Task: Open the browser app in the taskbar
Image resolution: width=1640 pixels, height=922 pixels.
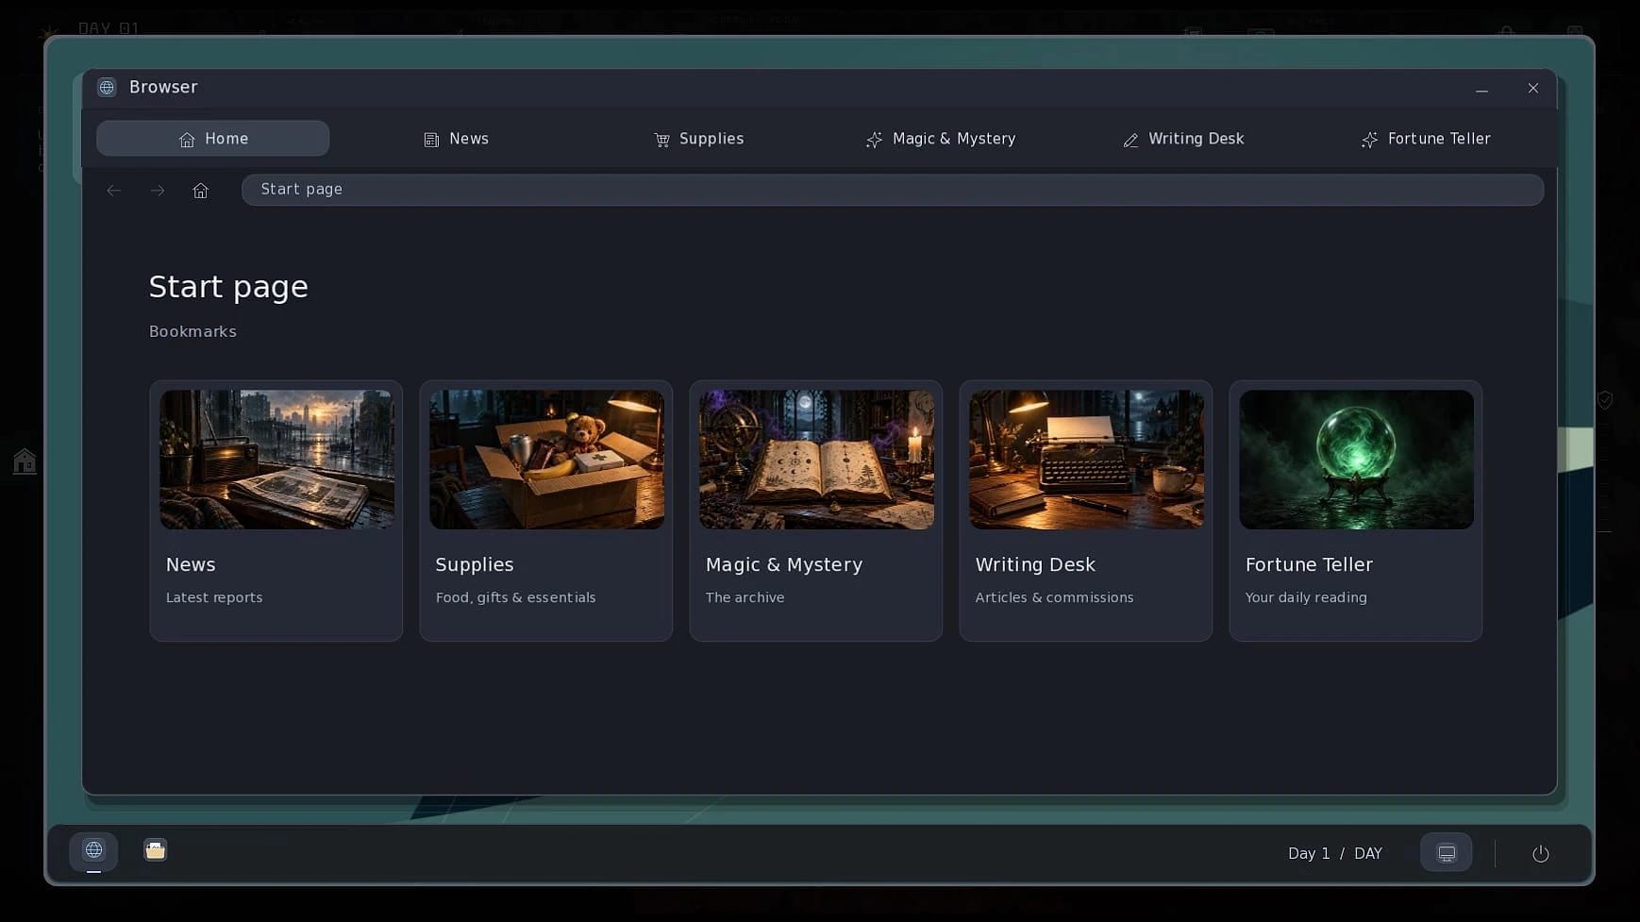Action: (93, 851)
